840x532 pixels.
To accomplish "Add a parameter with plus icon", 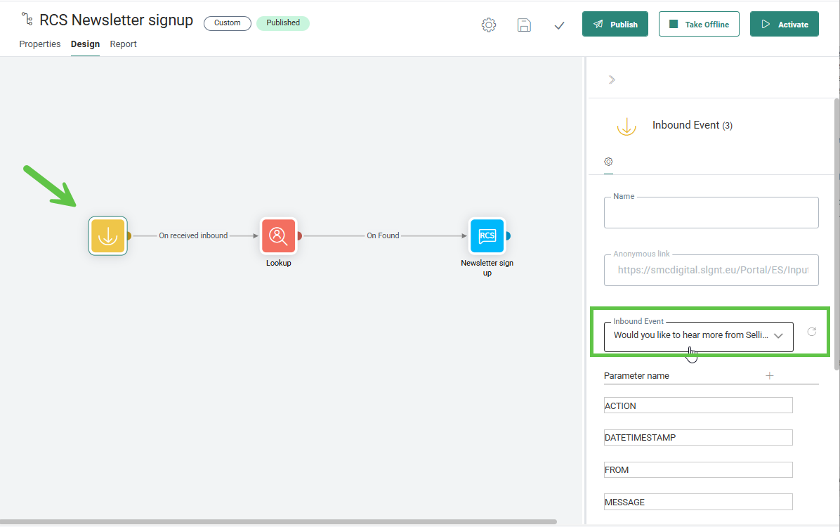I will (x=769, y=375).
